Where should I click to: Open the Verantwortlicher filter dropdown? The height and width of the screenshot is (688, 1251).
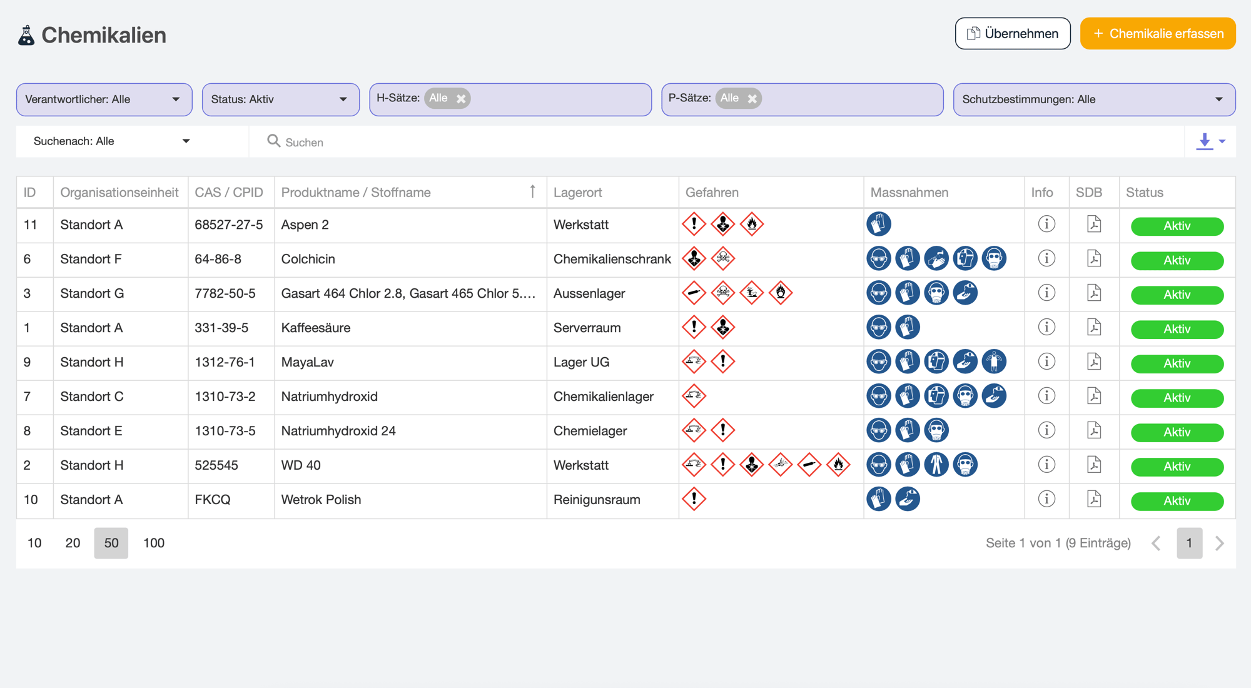pos(104,99)
